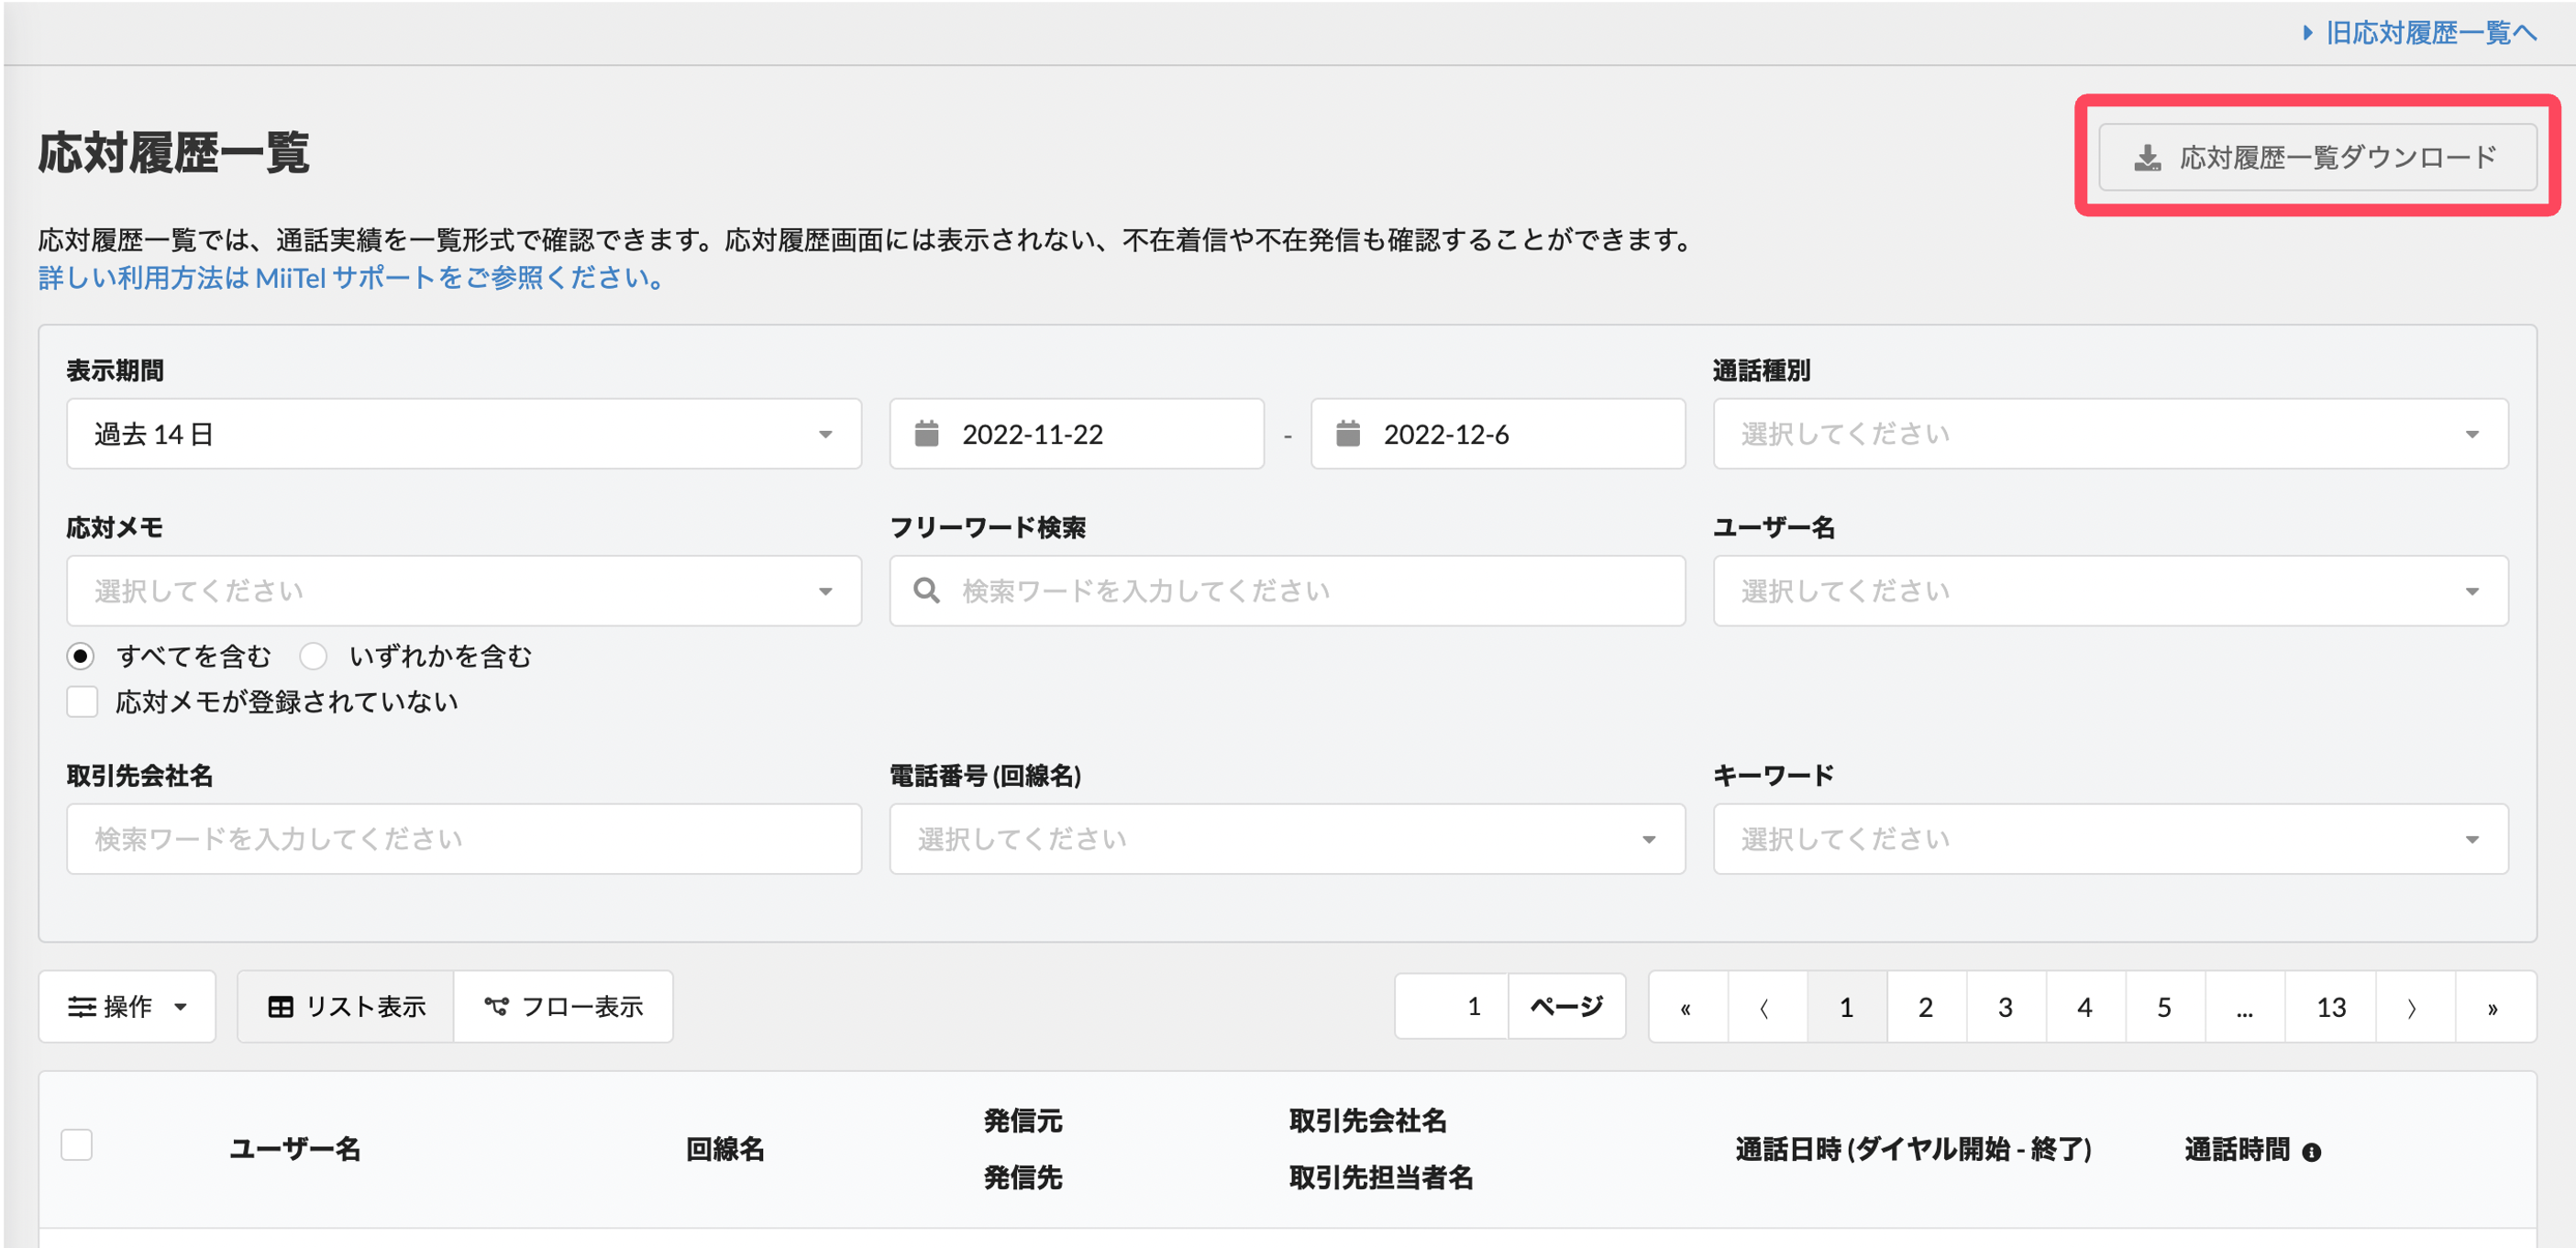
Task: Go to last page with » button
Action: (2494, 1007)
